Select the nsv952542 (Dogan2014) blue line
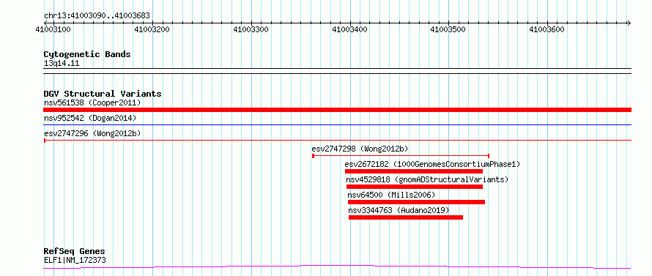Image resolution: width=652 pixels, height=276 pixels. [337, 124]
